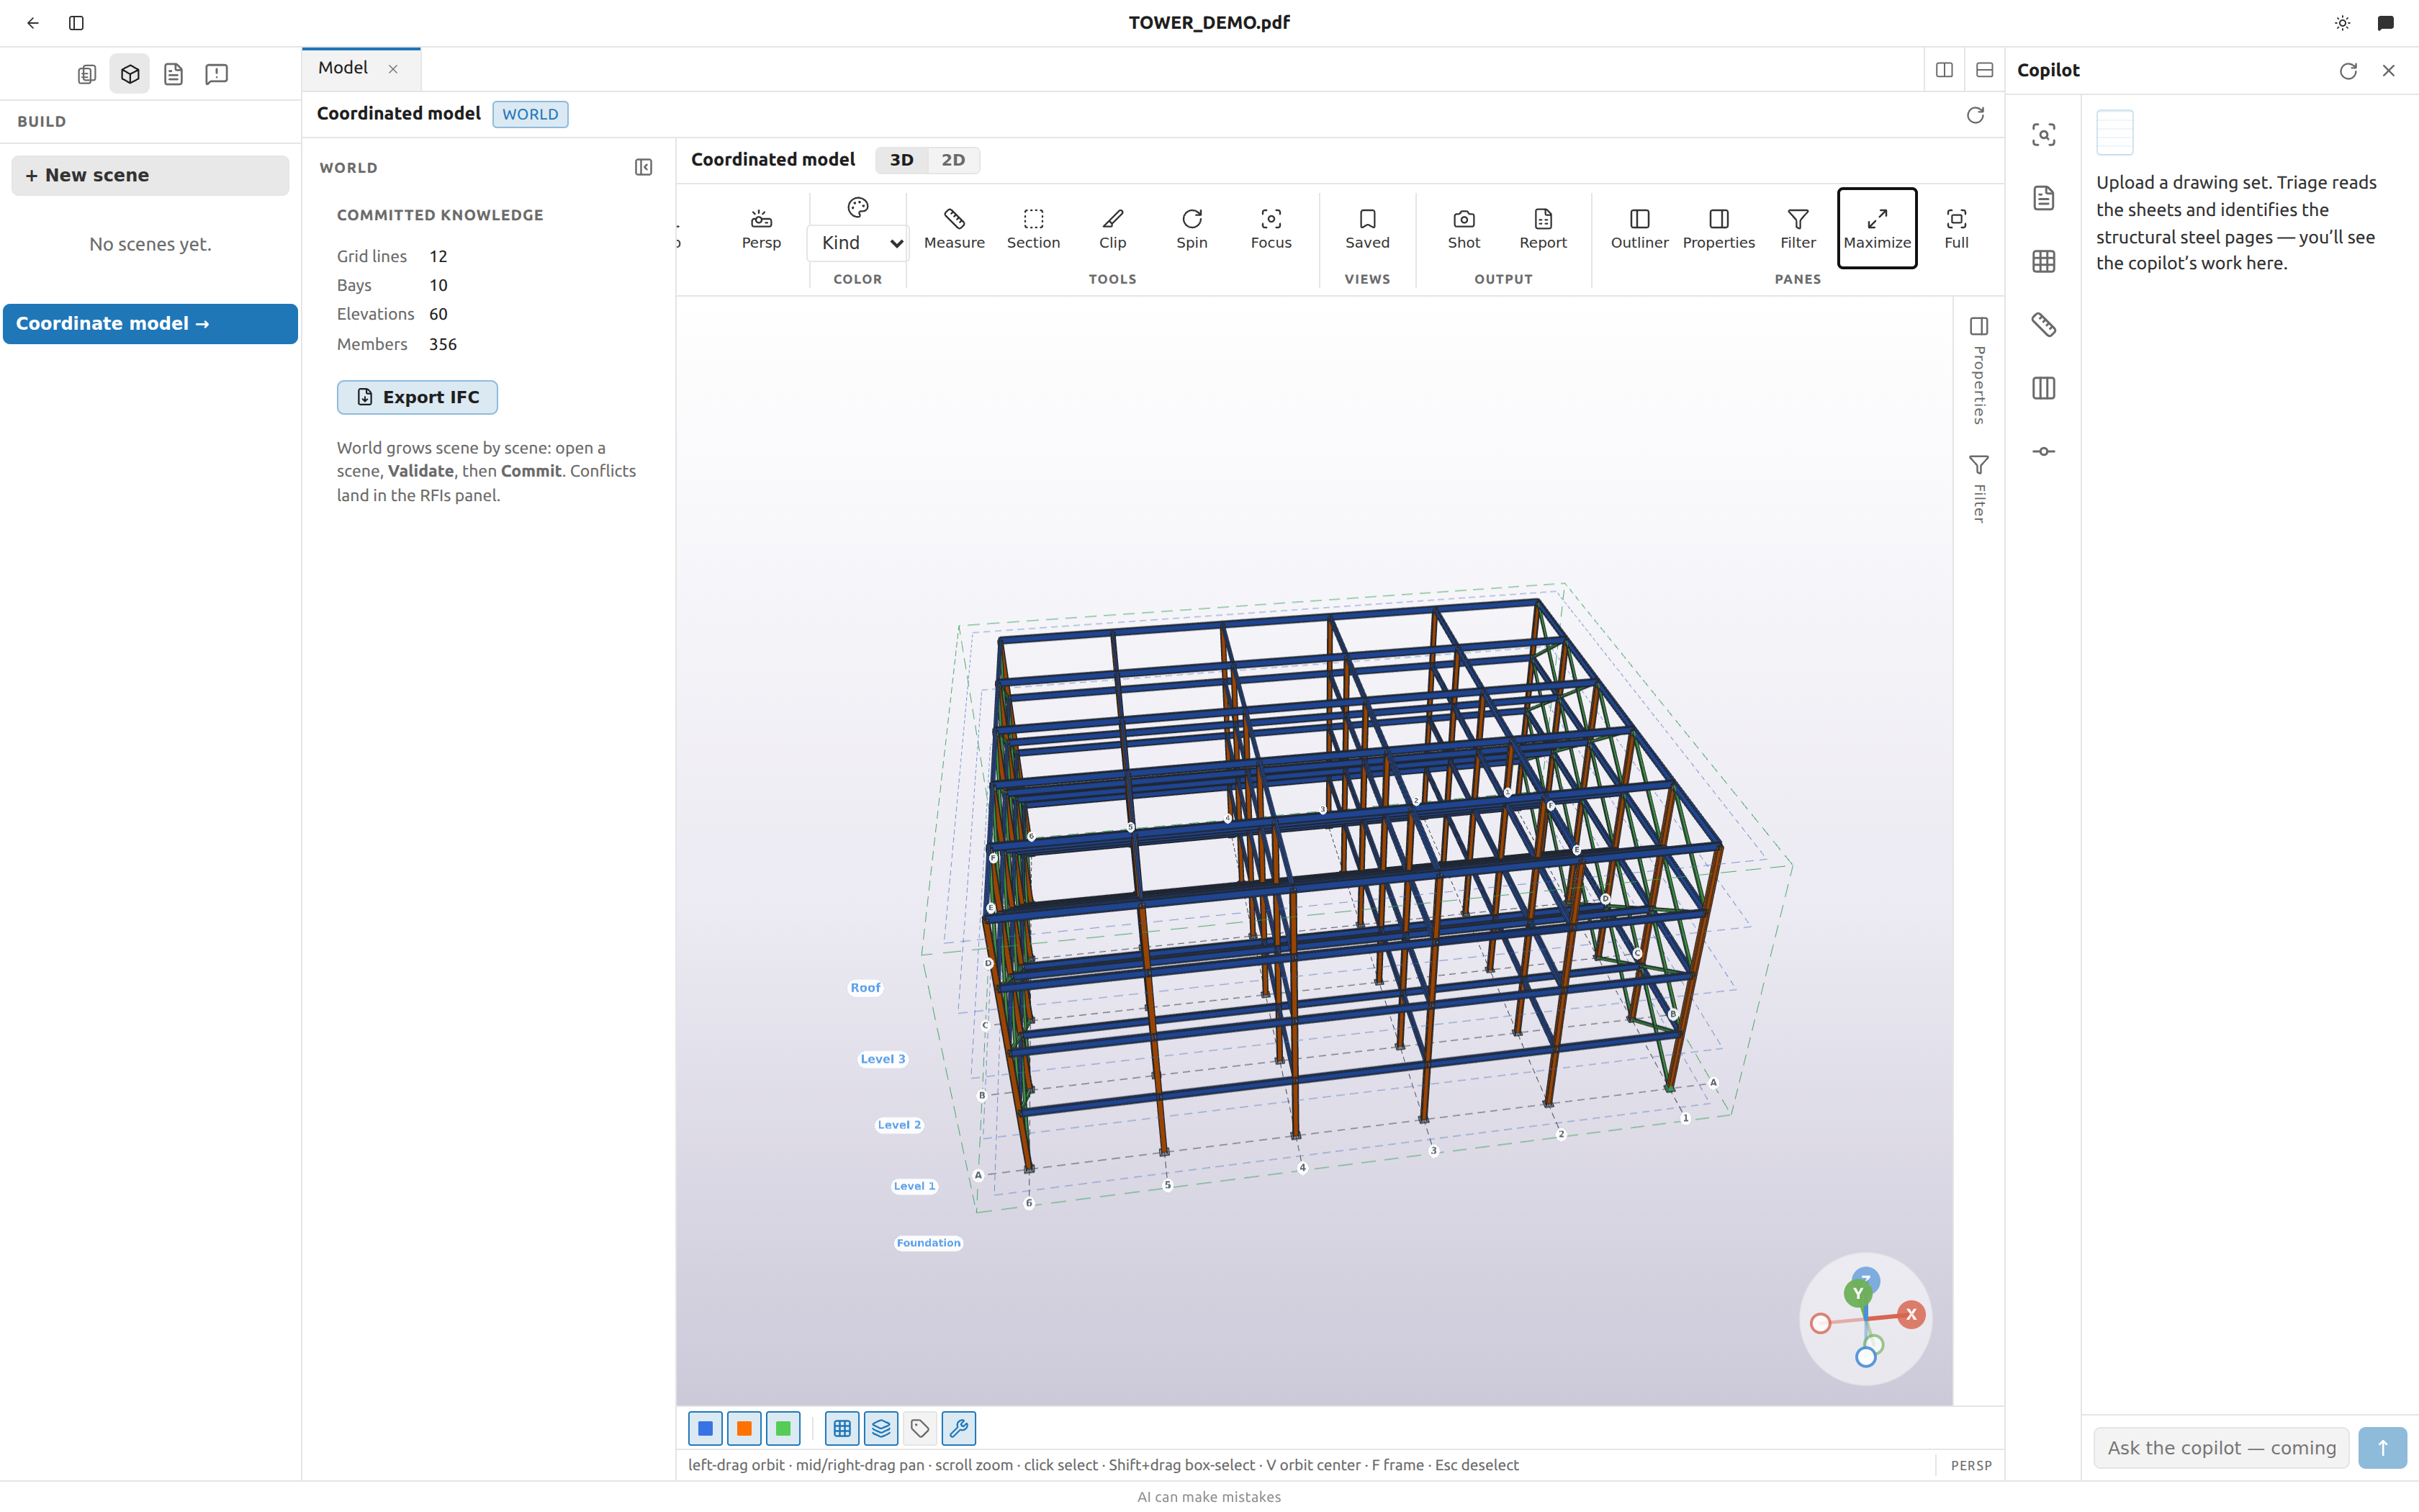Toggle the blue kind swatch

pos(705,1428)
